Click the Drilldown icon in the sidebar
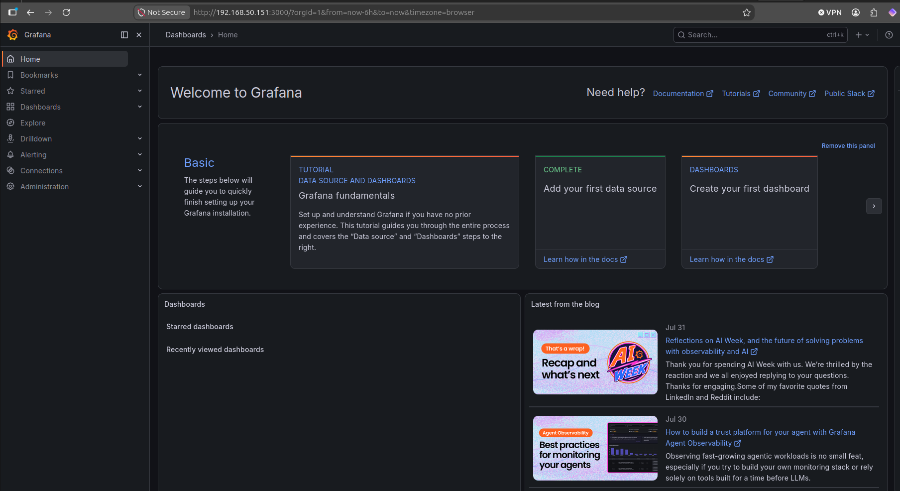 (10, 138)
